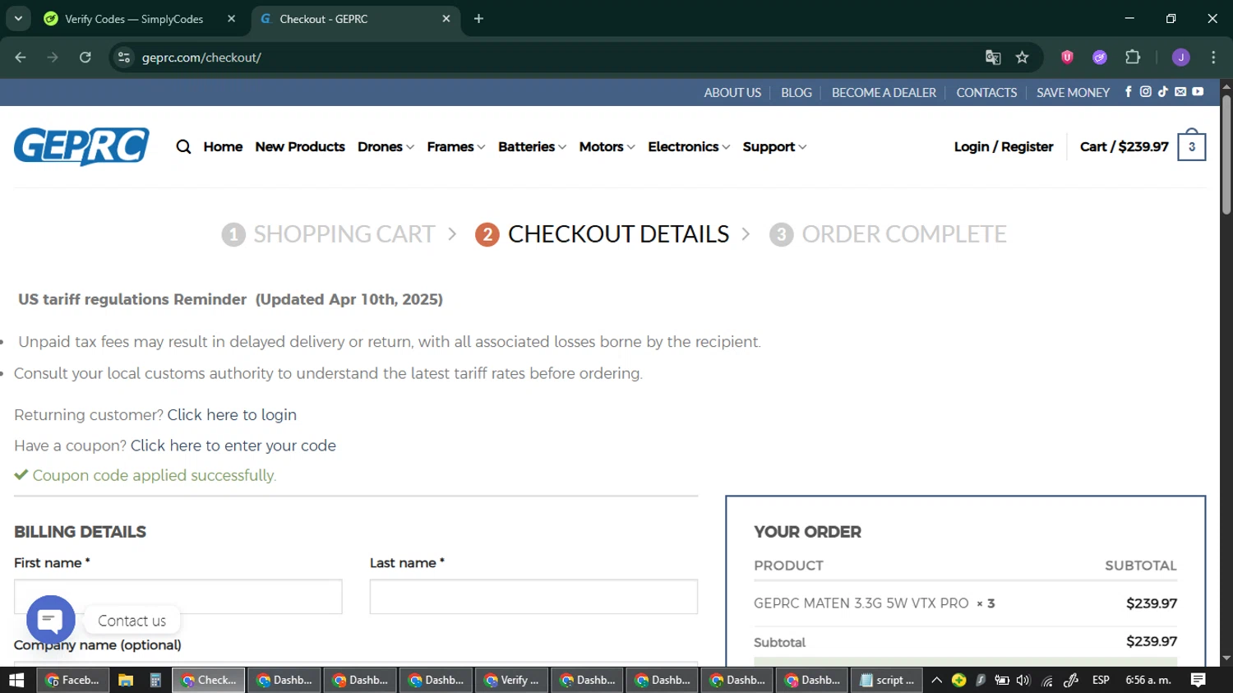Screen dimensions: 1233x693
Task: Open the Extensions puzzle icon
Action: click(x=1133, y=58)
